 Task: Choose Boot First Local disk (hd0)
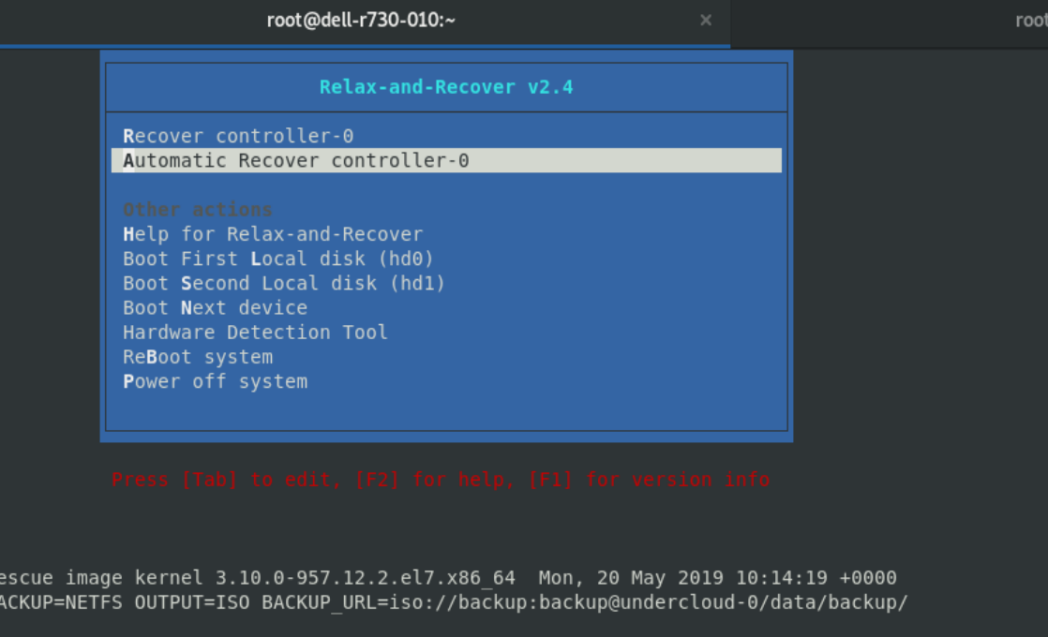point(278,259)
